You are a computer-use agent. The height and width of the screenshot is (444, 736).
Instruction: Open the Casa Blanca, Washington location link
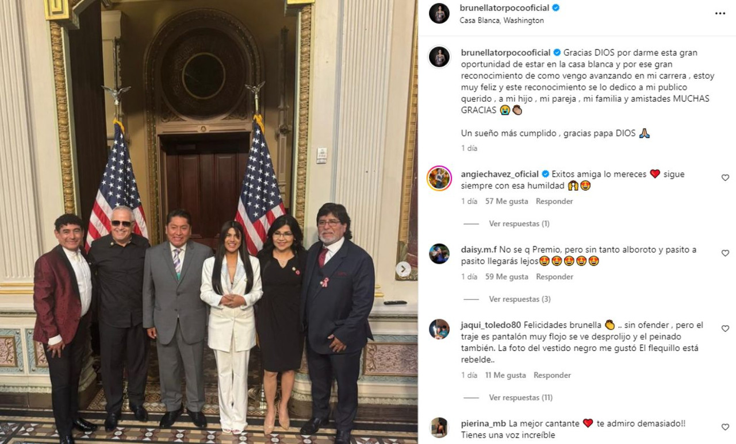[x=502, y=20]
